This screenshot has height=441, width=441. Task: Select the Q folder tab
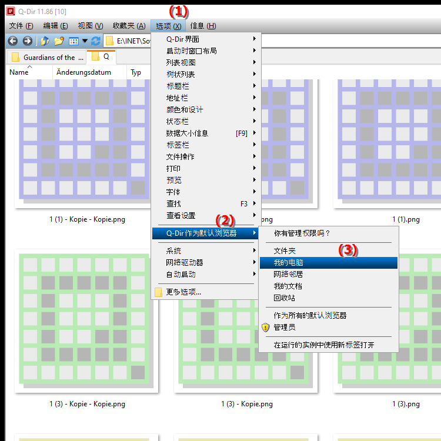pyautogui.click(x=101, y=57)
